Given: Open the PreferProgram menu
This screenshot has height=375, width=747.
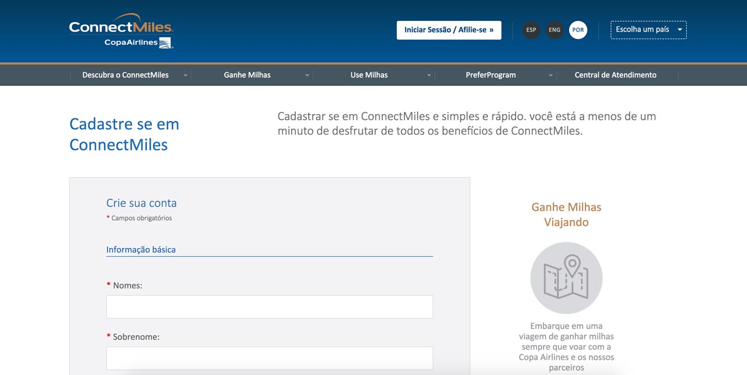Looking at the screenshot, I should pos(491,75).
